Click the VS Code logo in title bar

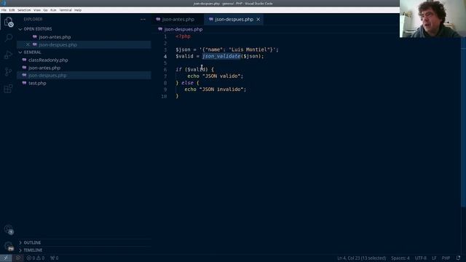pyautogui.click(x=3, y=3)
